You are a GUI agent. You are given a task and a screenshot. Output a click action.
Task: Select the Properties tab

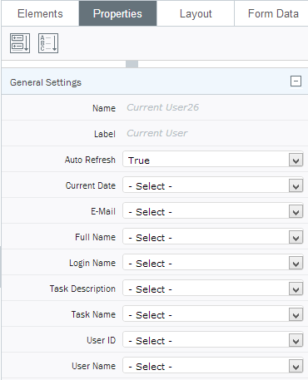coord(117,13)
